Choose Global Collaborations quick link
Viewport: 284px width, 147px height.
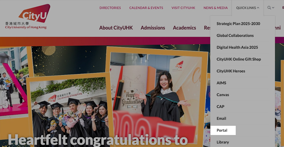point(235,36)
